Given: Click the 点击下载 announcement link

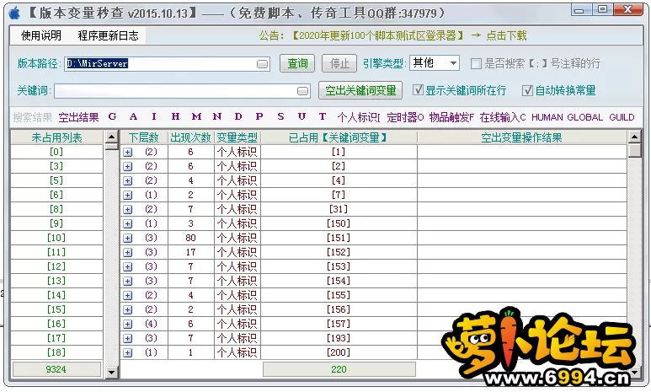Looking at the screenshot, I should 506,35.
